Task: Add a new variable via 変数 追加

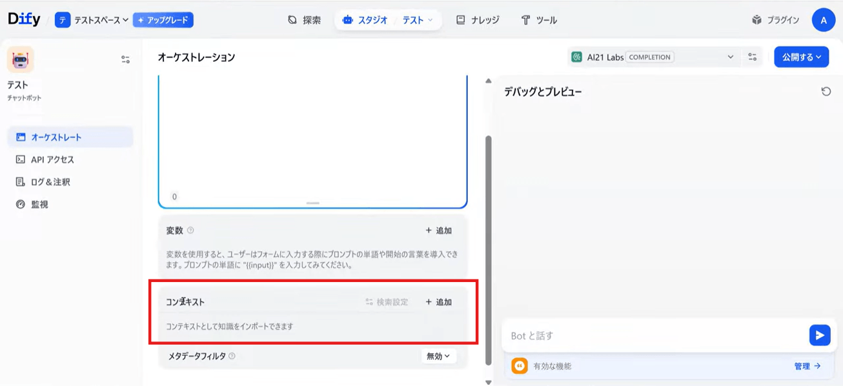Action: point(438,230)
